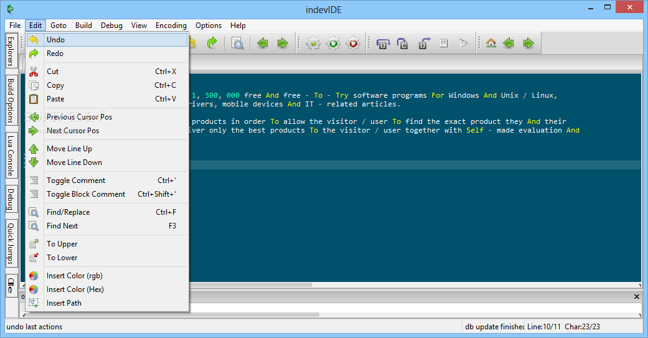Select Undo from the Edit menu
This screenshot has height=338, width=648.
107,40
